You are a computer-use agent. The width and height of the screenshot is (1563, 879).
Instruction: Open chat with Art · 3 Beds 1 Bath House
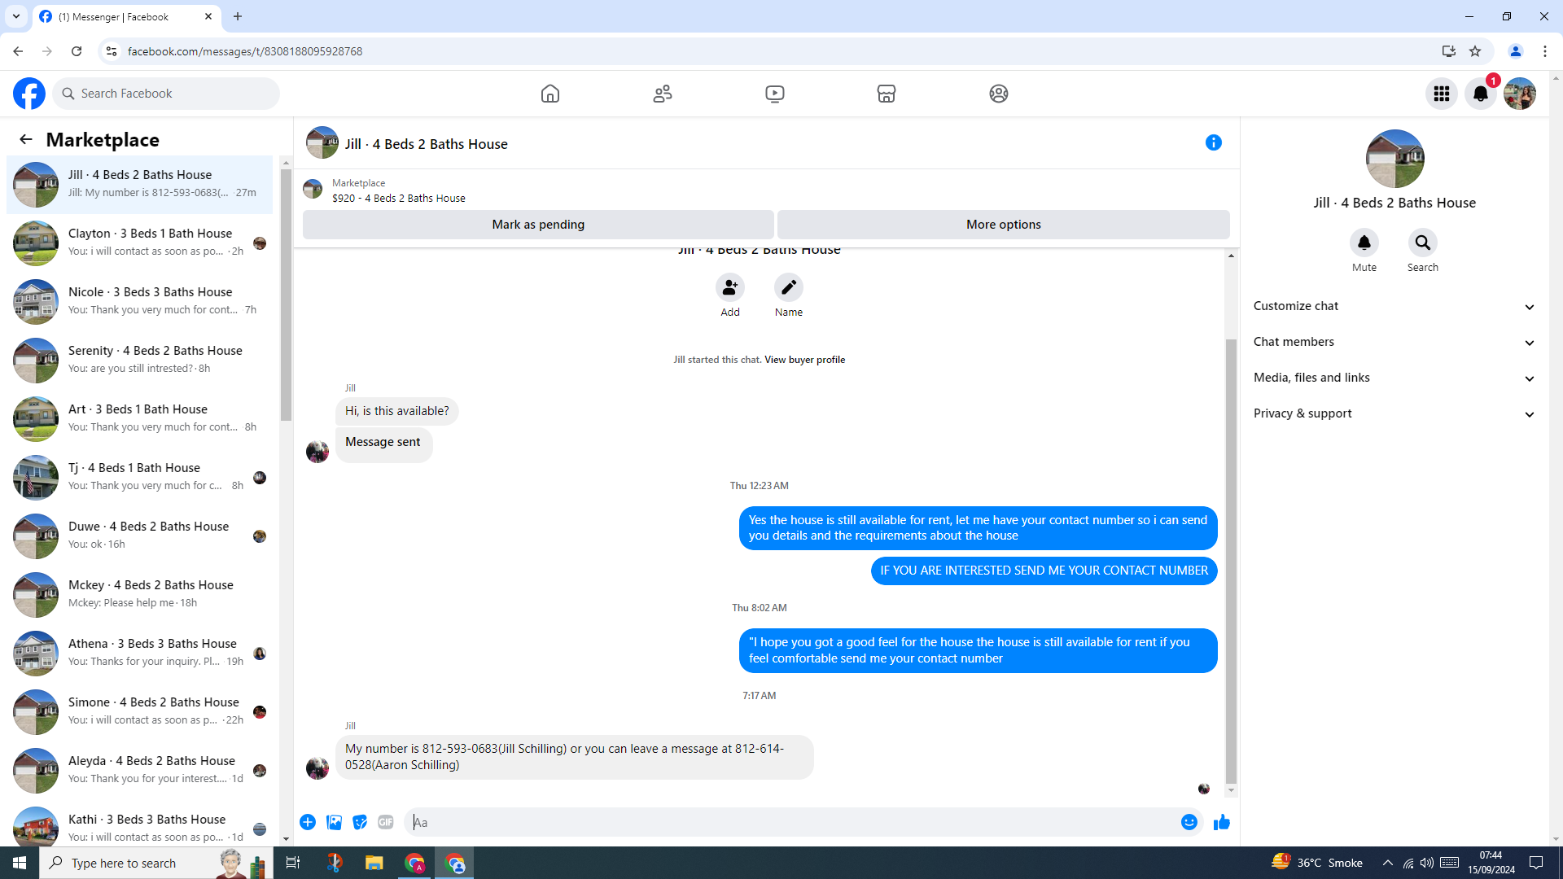pyautogui.click(x=140, y=418)
